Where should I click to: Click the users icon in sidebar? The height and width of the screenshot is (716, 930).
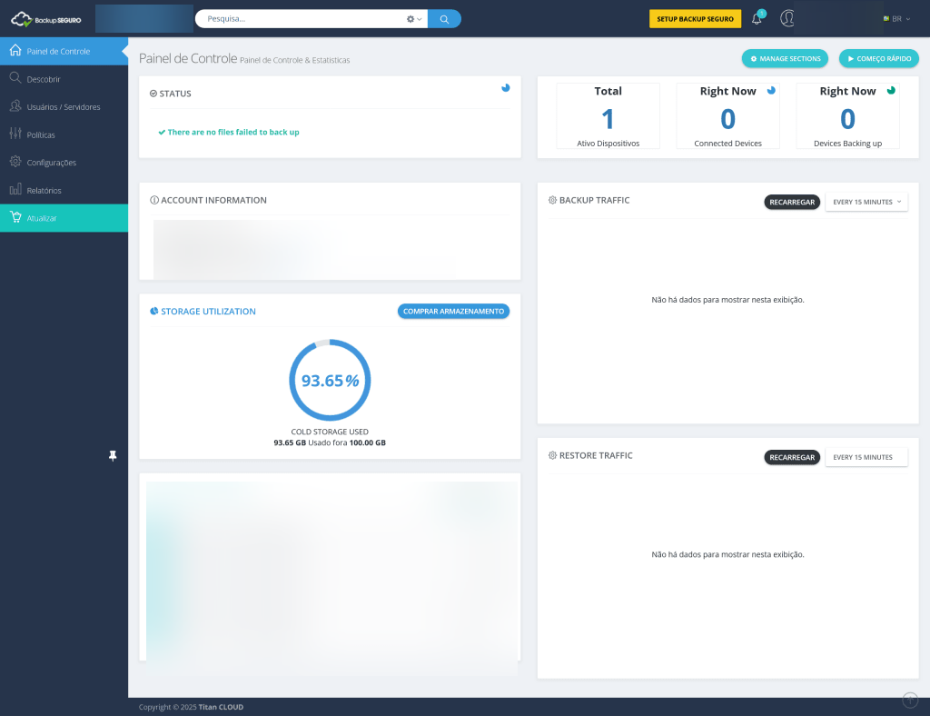click(15, 105)
